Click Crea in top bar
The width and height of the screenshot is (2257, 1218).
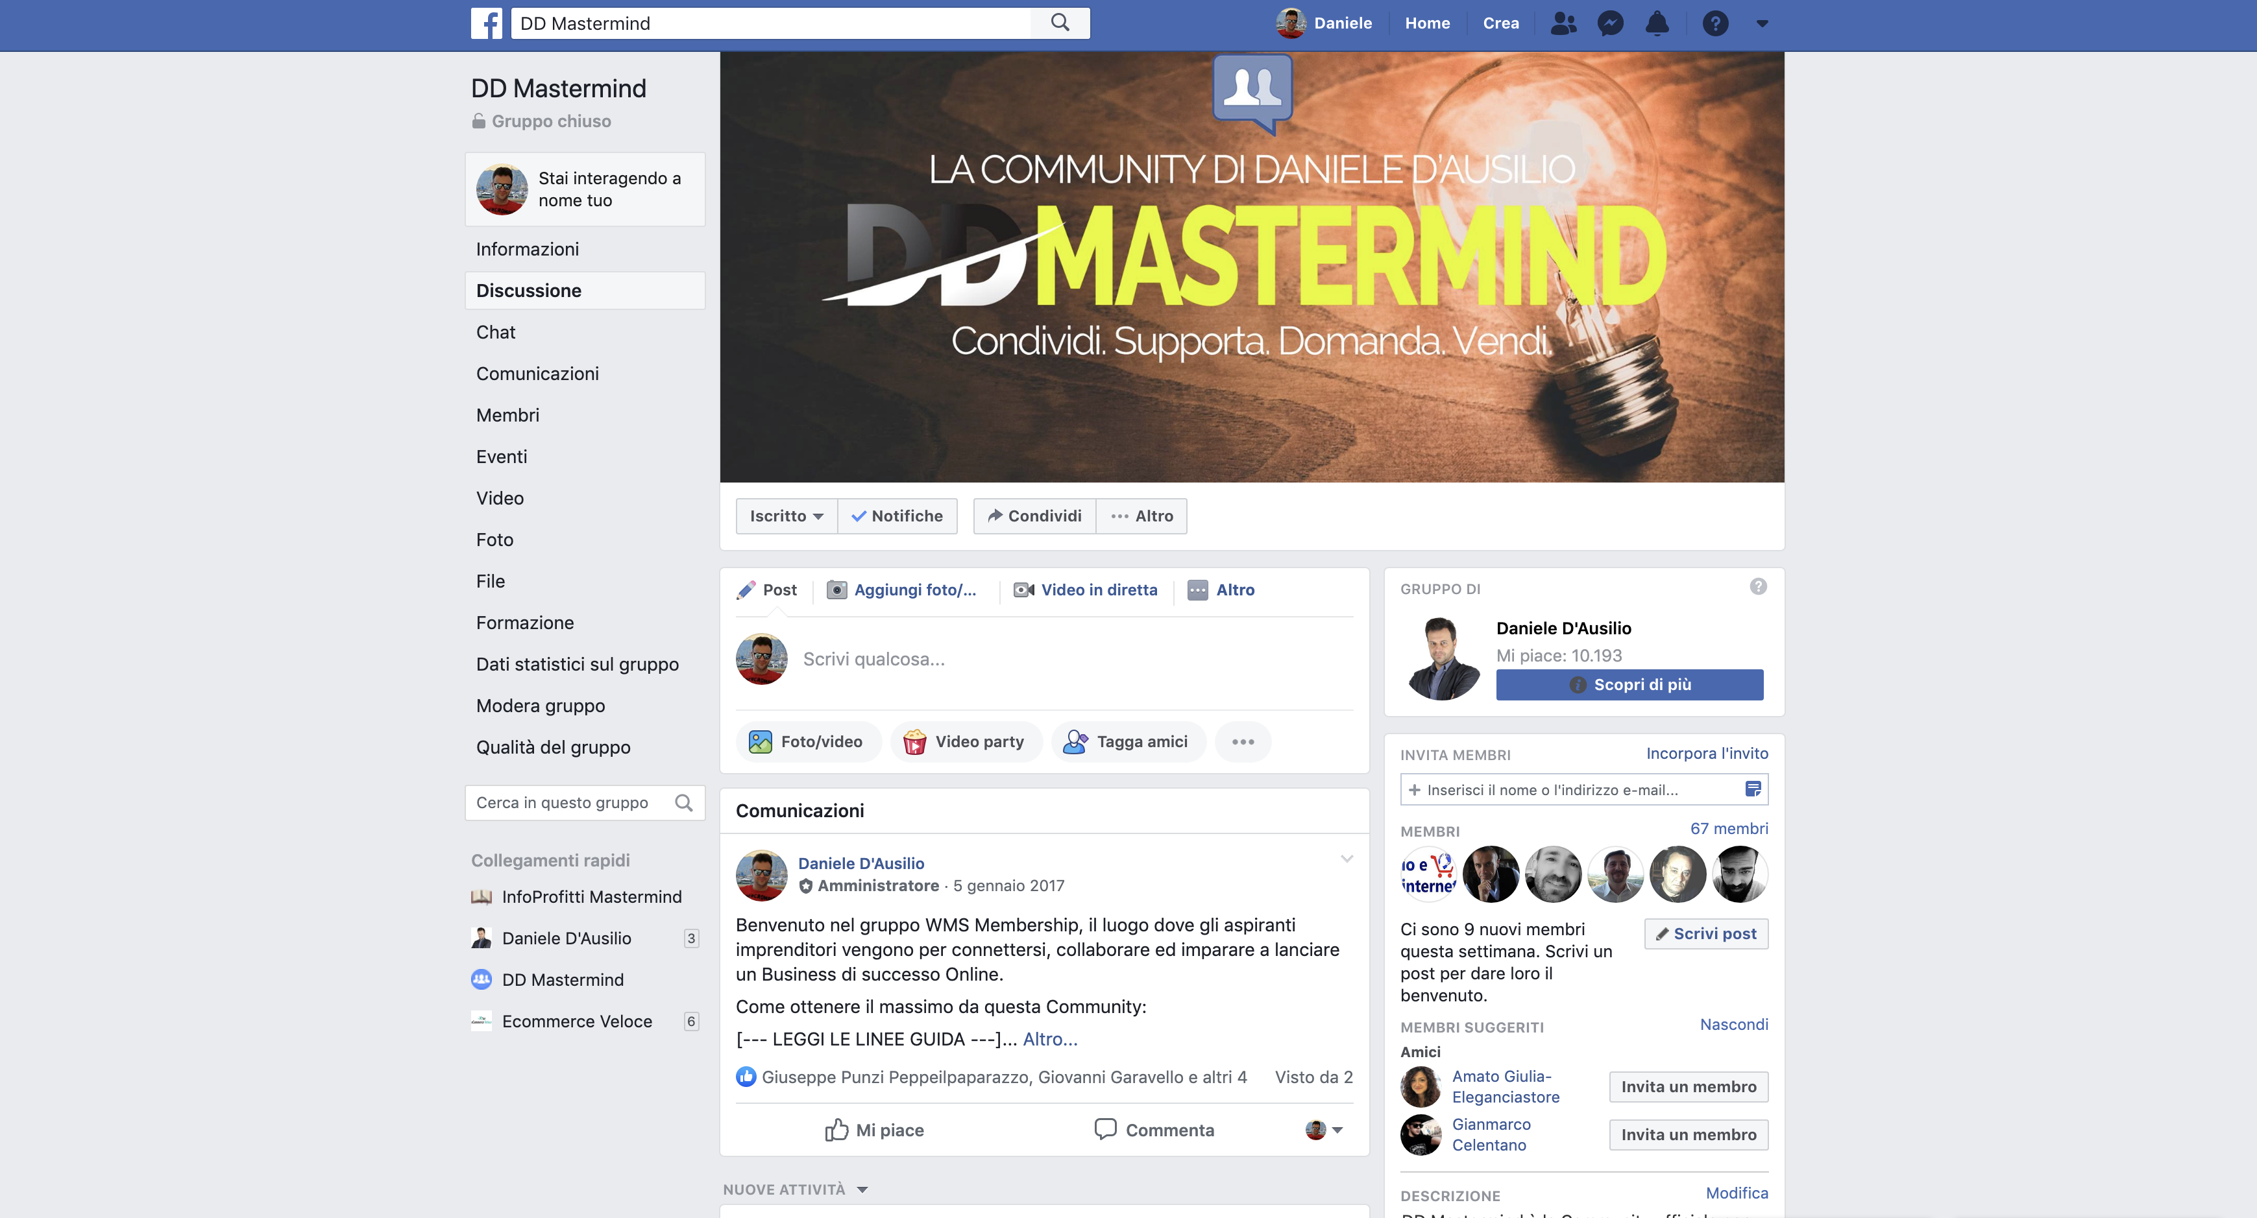pyautogui.click(x=1501, y=23)
